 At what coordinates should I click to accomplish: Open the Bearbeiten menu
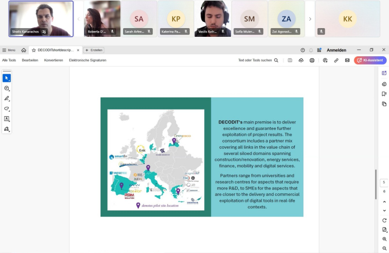coord(30,60)
